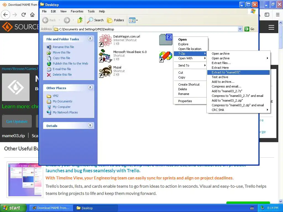Expand the CRC SHA submenu
Viewport: 283px width, 212px height.
point(239,110)
